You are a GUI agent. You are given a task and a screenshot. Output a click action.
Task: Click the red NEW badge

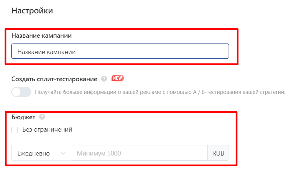(118, 78)
